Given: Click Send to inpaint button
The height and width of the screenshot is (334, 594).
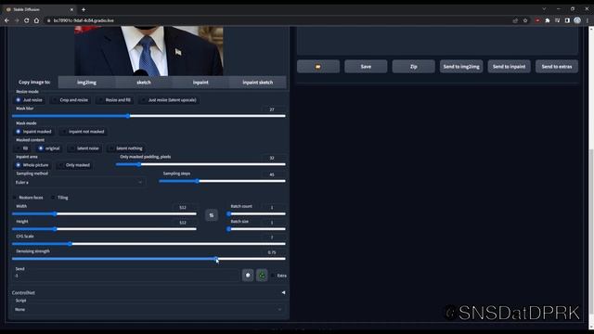Looking at the screenshot, I should [x=510, y=67].
